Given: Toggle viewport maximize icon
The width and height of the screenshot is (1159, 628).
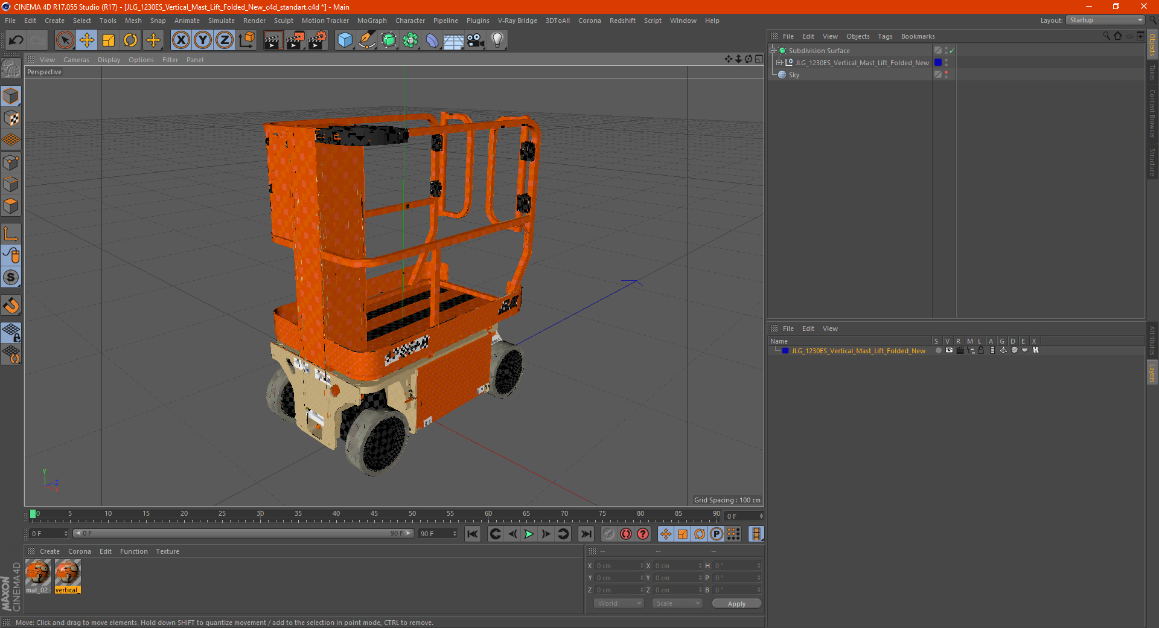Looking at the screenshot, I should (x=759, y=59).
